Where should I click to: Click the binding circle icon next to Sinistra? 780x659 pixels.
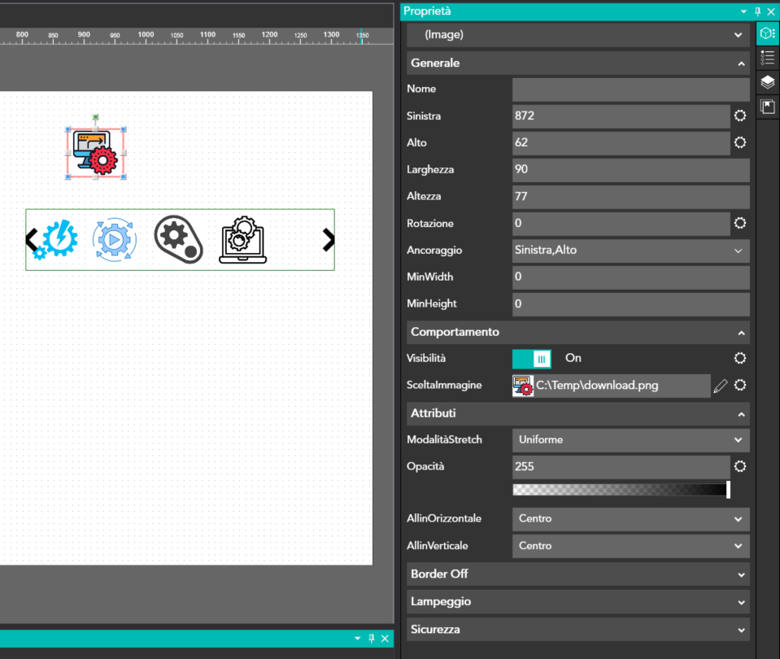tap(740, 116)
